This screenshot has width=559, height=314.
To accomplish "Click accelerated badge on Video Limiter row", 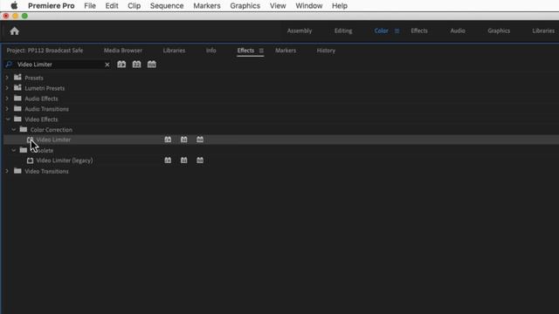I will (x=168, y=140).
